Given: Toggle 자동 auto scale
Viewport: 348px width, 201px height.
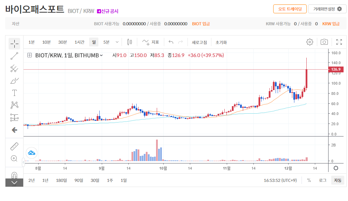Looking at the screenshot, I should point(337,181).
